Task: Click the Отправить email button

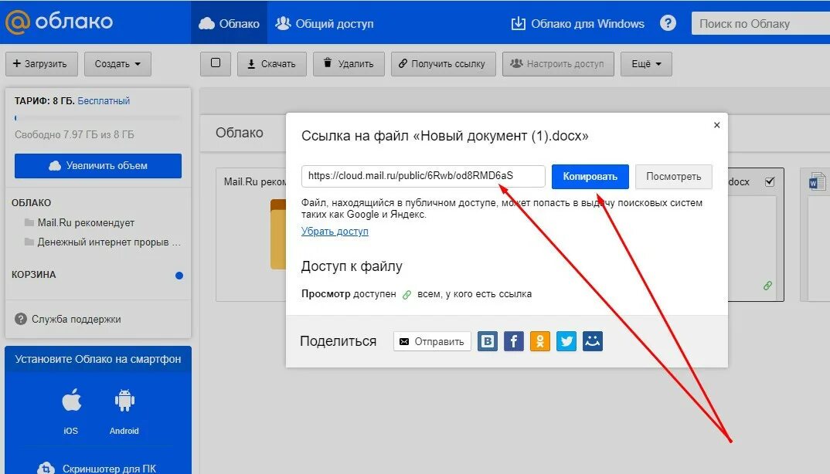Action: point(432,342)
